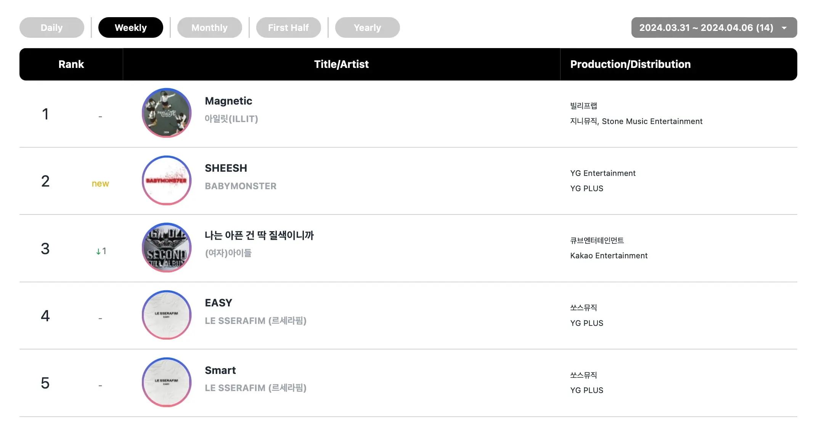Open the EASY album cover thumbnail
Image resolution: width=816 pixels, height=422 pixels.
[x=167, y=315]
